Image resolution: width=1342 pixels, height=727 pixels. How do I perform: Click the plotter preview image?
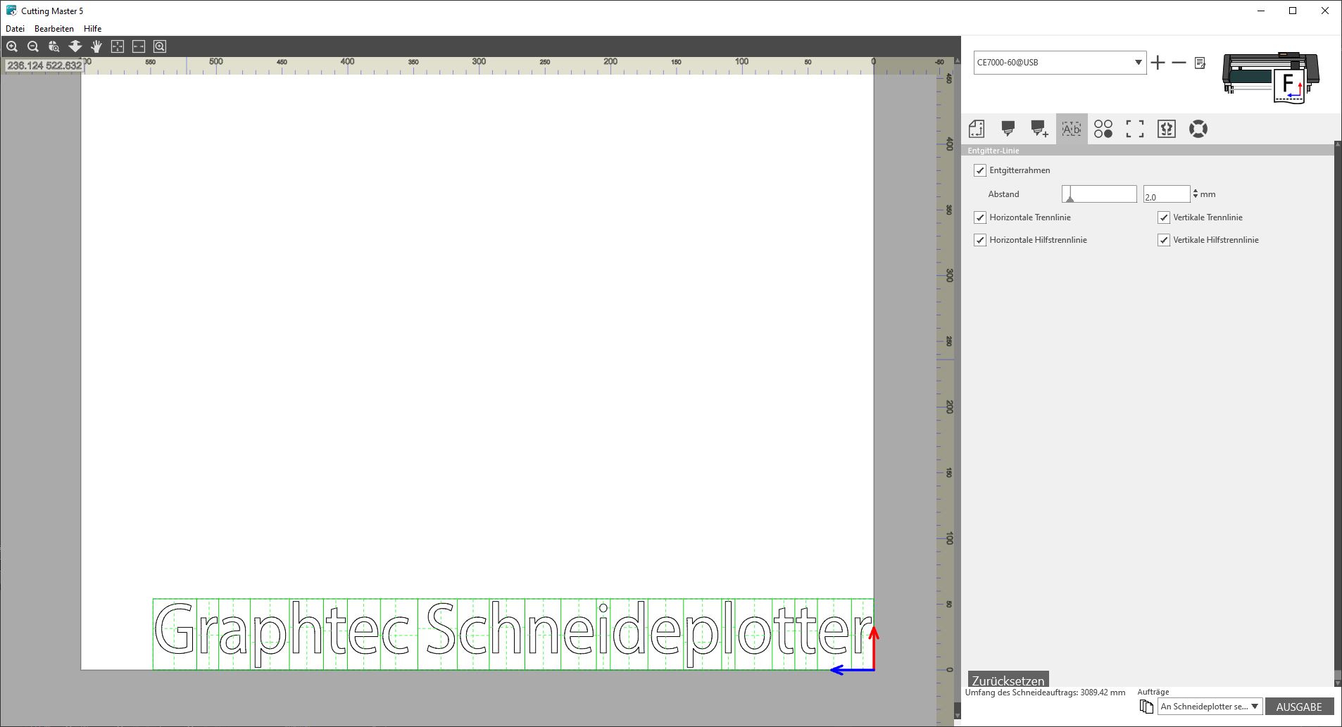(x=1271, y=77)
